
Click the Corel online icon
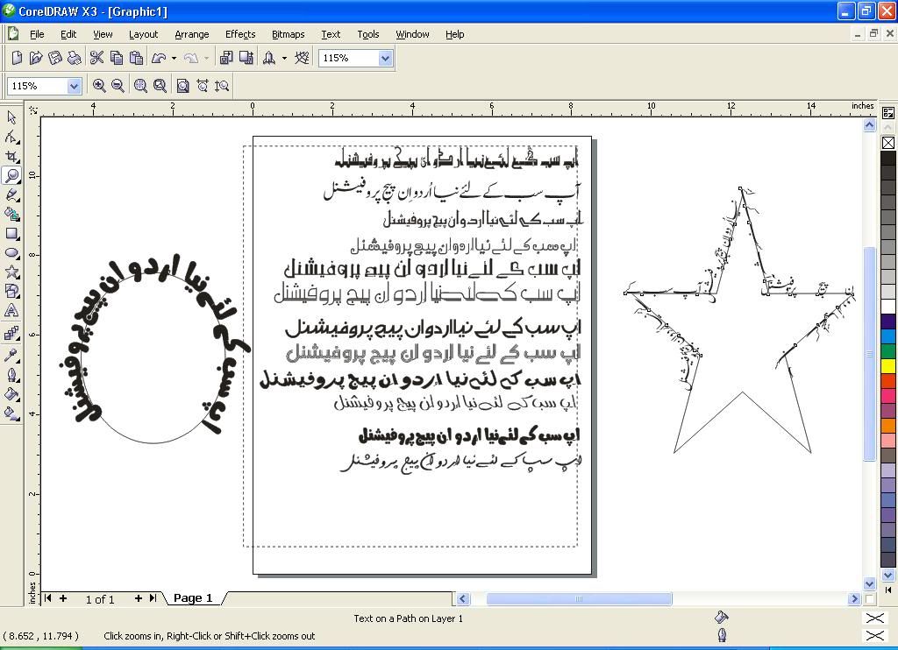pyautogui.click(x=302, y=58)
